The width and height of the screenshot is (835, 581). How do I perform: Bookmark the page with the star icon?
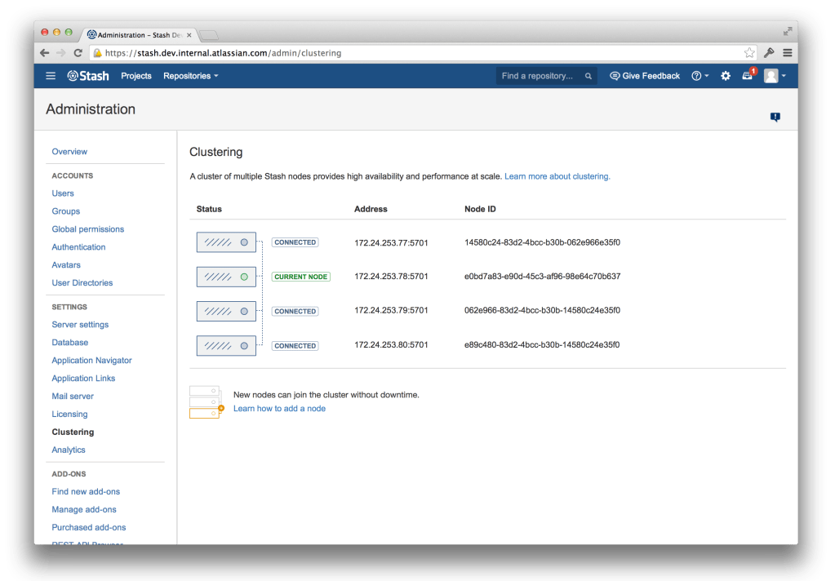pos(748,53)
